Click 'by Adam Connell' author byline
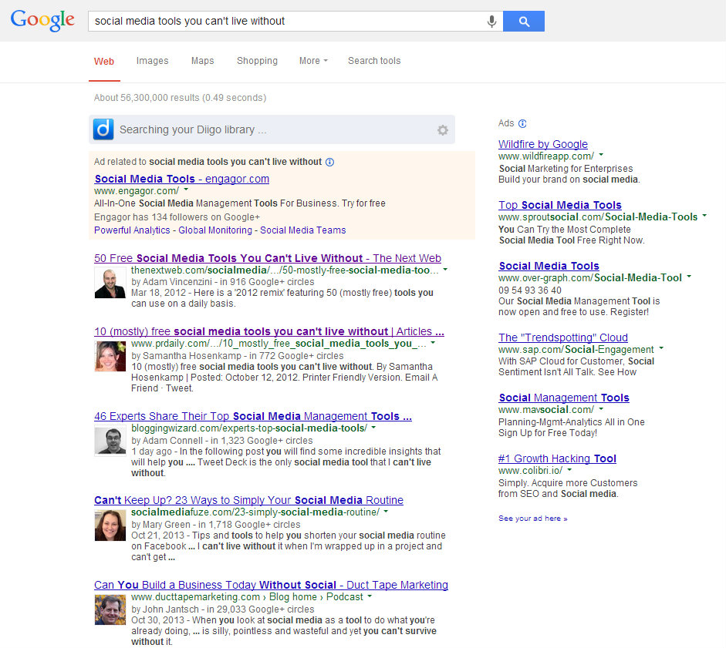The image size is (726, 648). click(167, 440)
